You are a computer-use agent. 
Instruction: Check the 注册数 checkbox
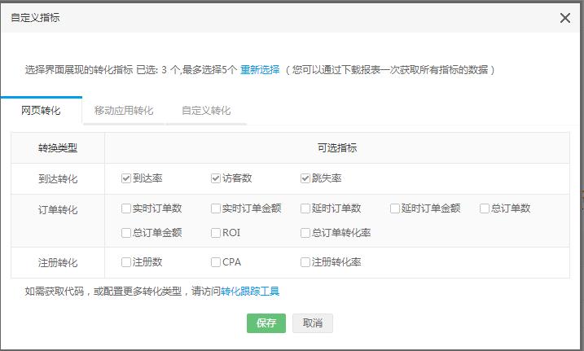(126, 263)
